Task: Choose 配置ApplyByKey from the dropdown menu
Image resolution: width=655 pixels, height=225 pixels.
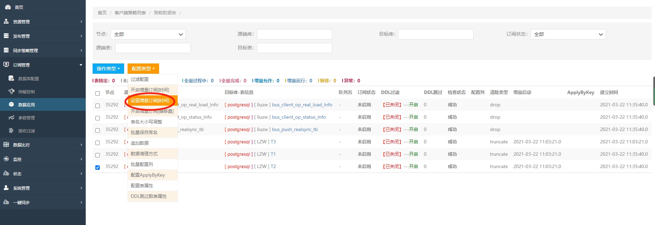Action: pos(148,175)
